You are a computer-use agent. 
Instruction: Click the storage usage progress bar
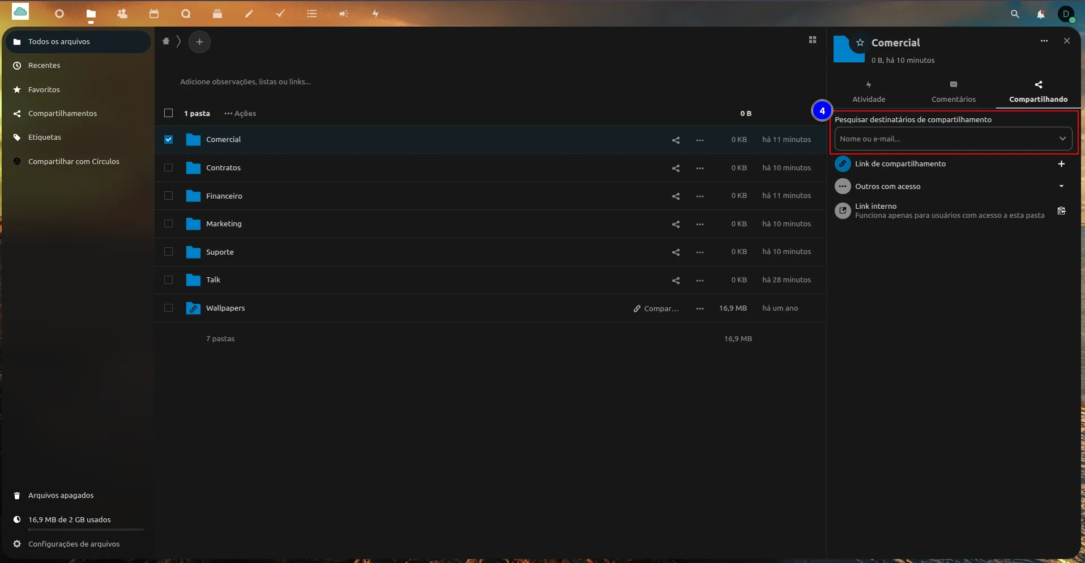86,530
